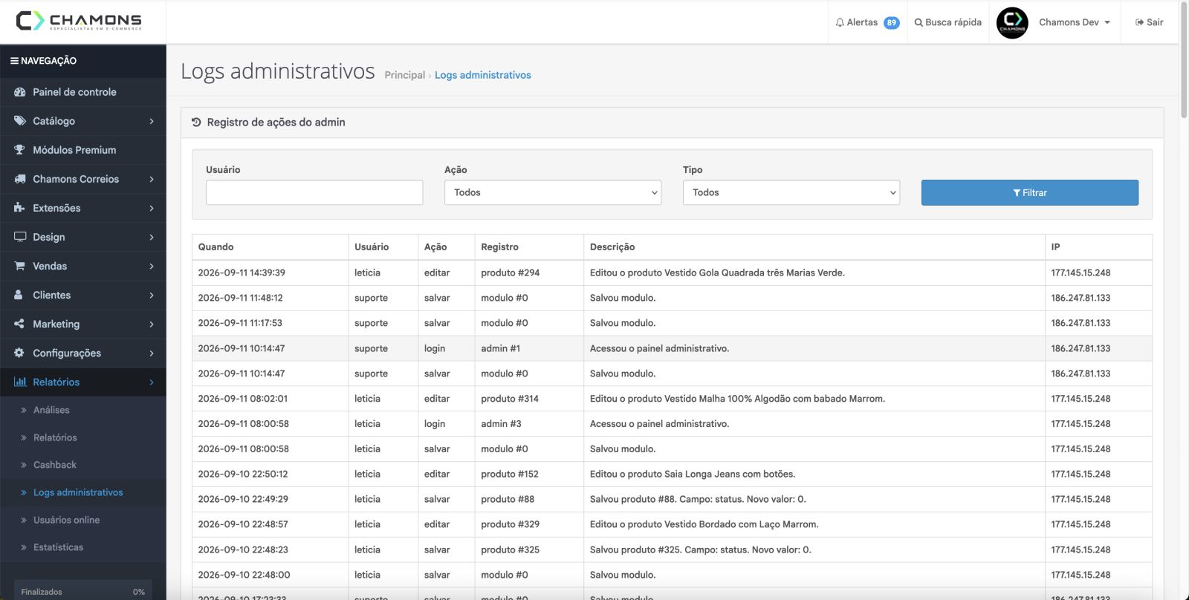Expand the Marketing menu chevron

(x=152, y=324)
